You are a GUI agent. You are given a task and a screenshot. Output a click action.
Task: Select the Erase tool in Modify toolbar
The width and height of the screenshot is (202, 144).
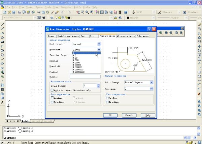199,25
